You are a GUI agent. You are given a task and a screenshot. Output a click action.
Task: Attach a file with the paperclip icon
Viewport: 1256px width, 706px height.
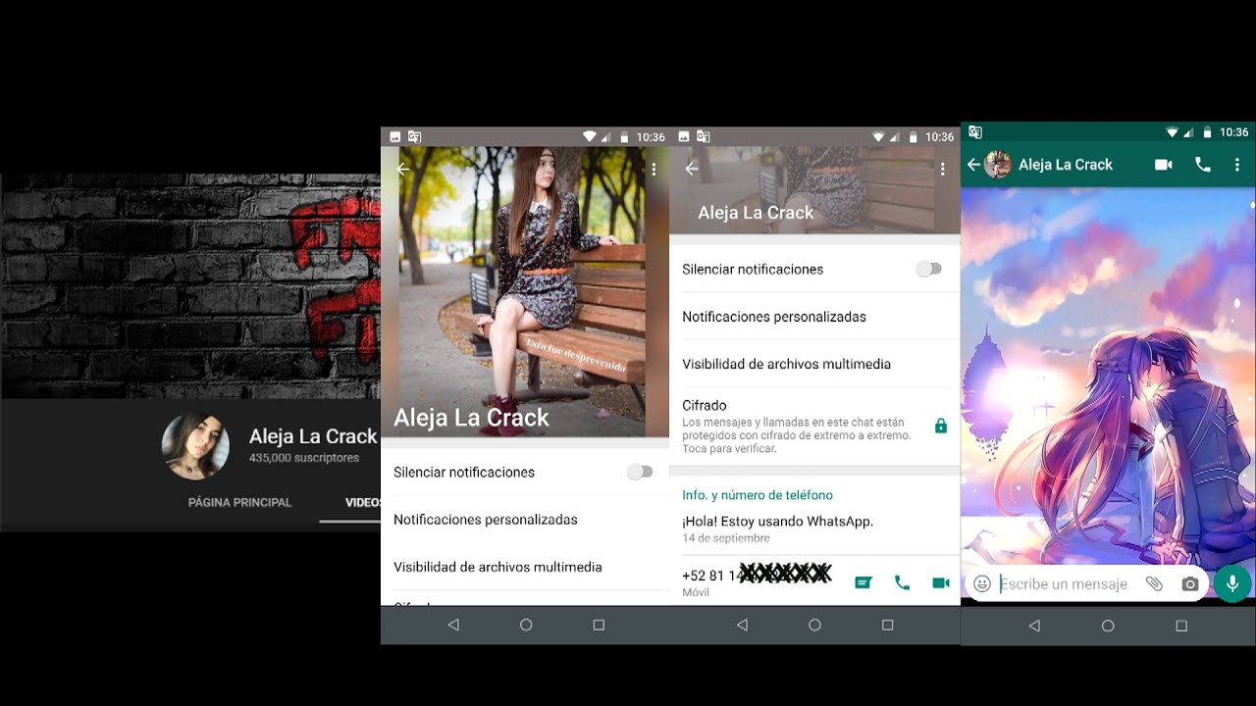pyautogui.click(x=1154, y=583)
